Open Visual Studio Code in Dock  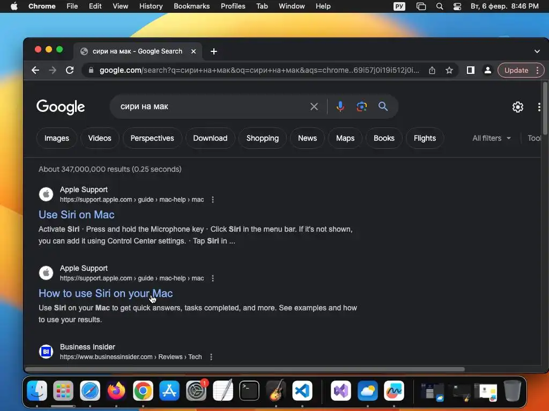(302, 391)
